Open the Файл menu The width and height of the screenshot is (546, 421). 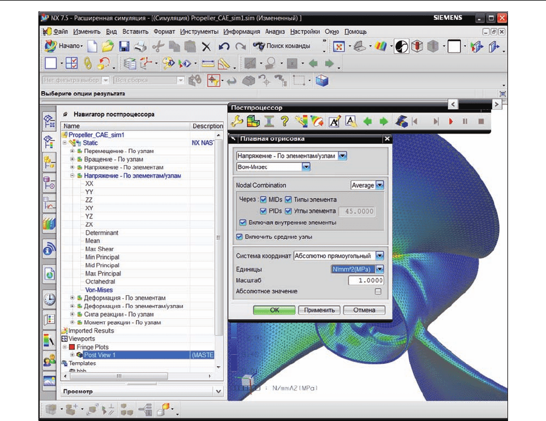pos(61,32)
